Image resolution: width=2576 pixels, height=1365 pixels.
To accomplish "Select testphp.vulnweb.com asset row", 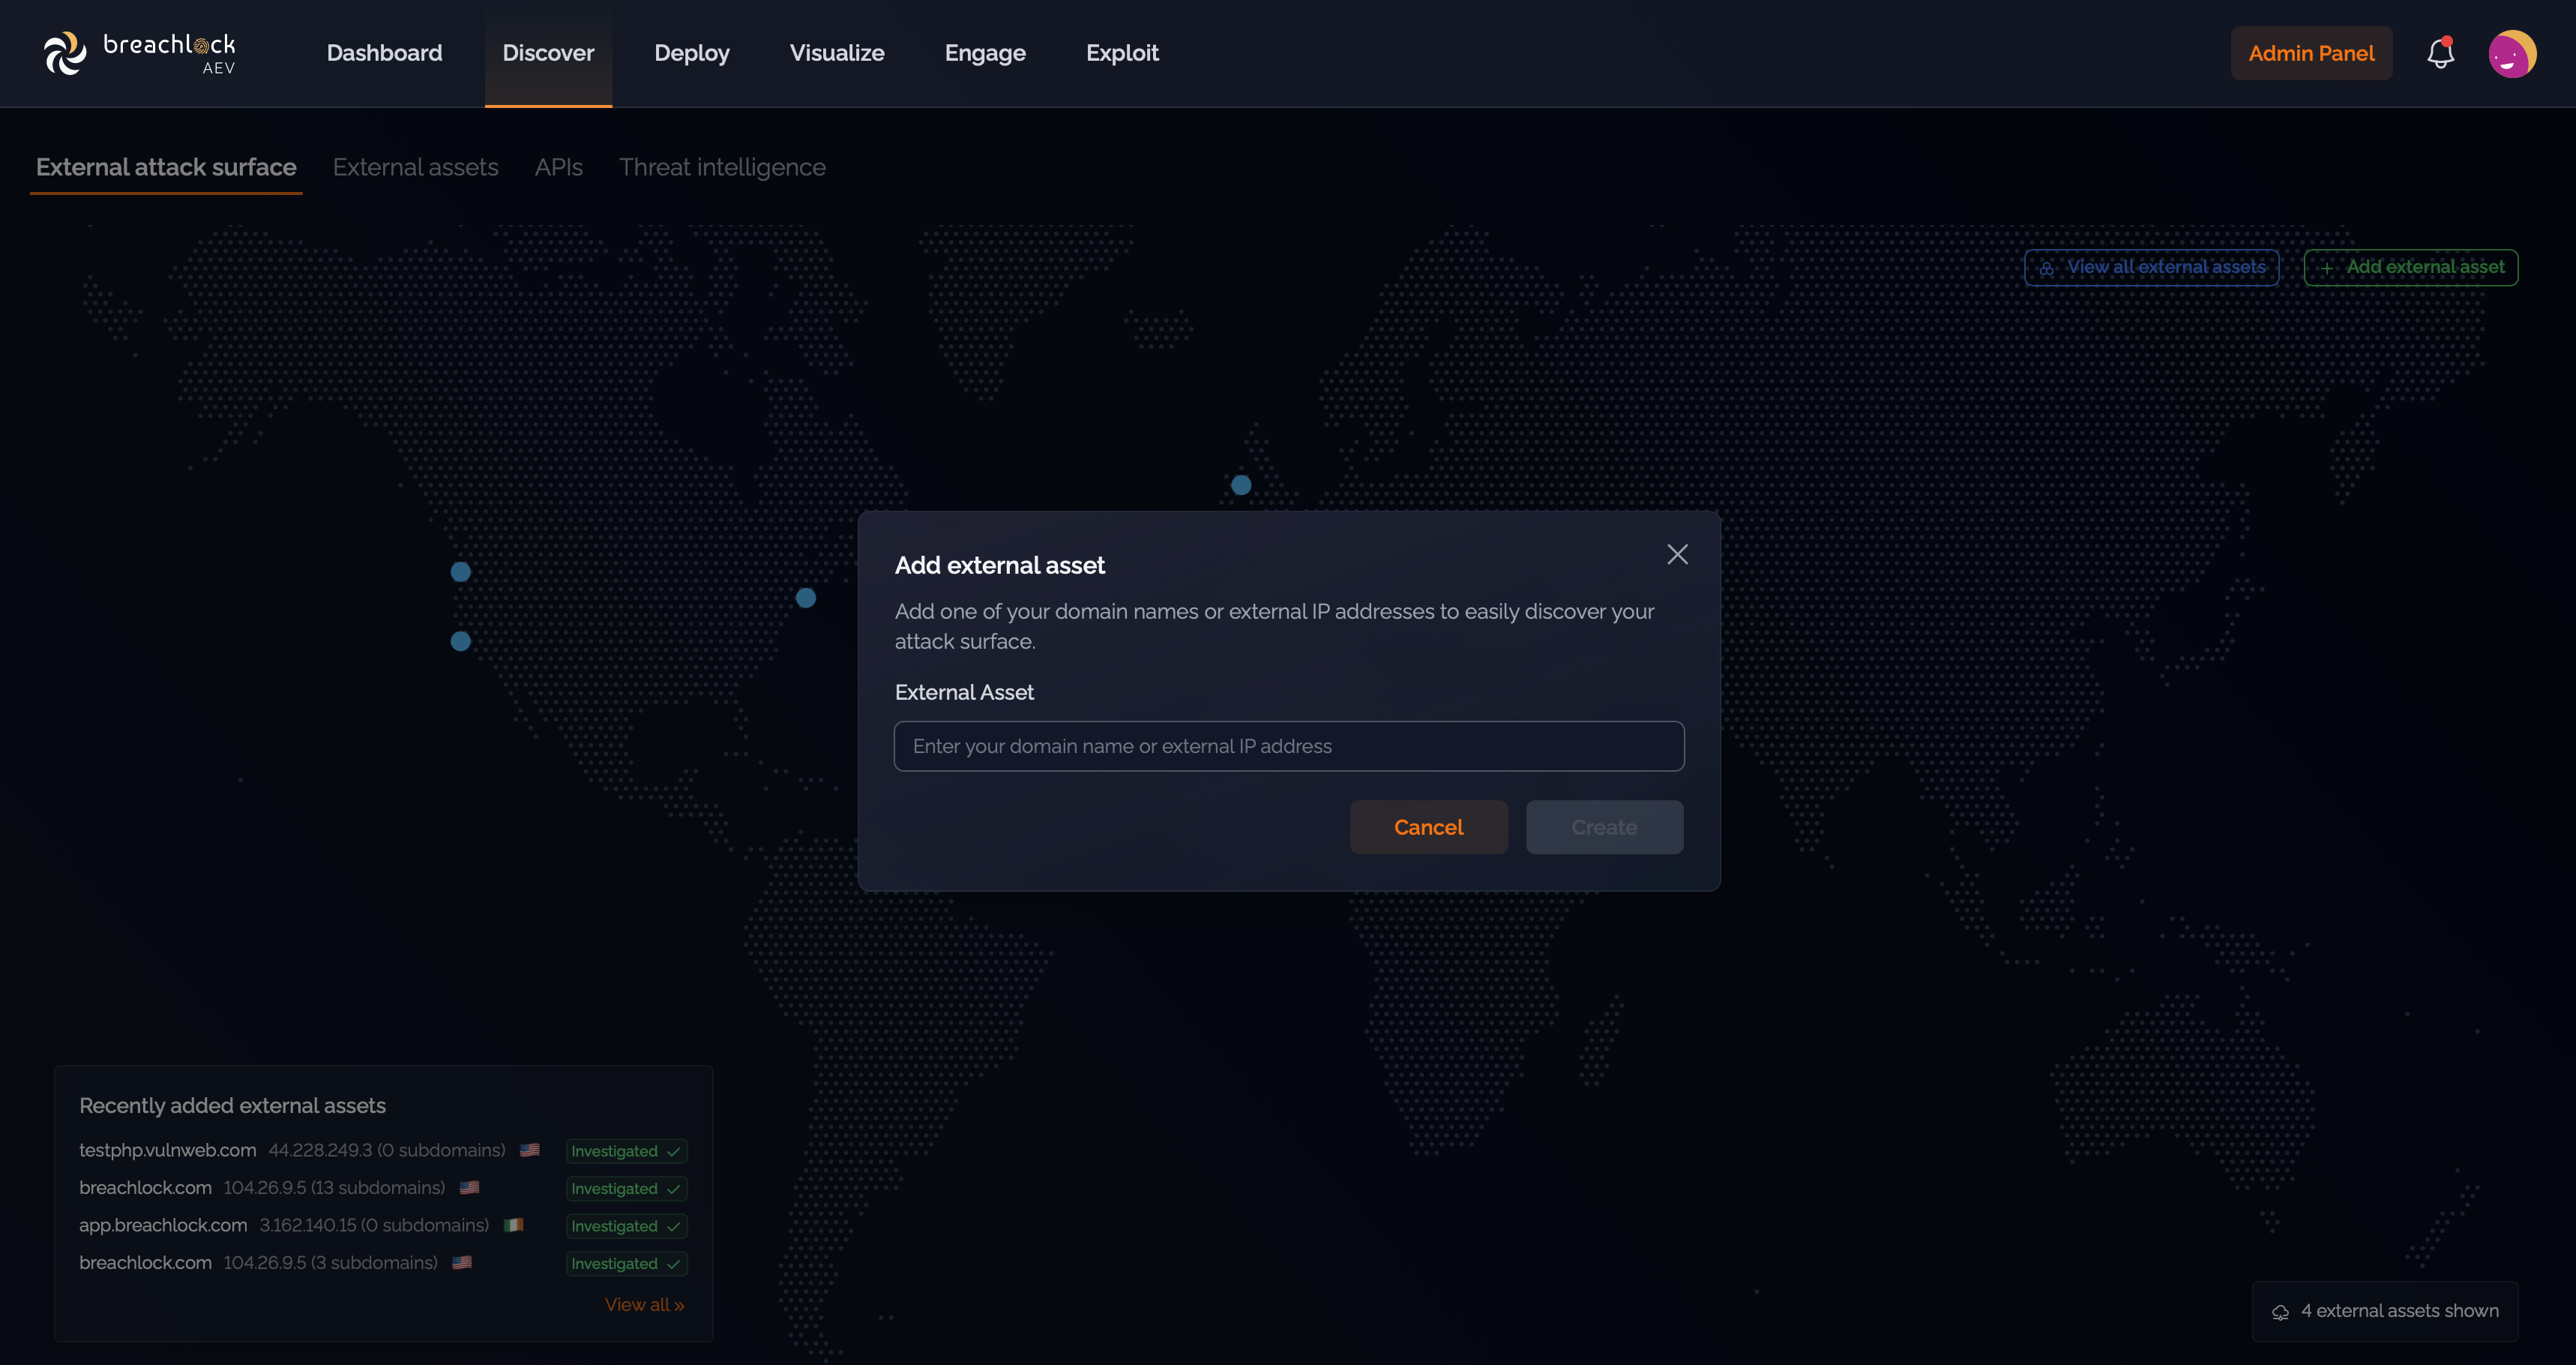I will pyautogui.click(x=383, y=1150).
